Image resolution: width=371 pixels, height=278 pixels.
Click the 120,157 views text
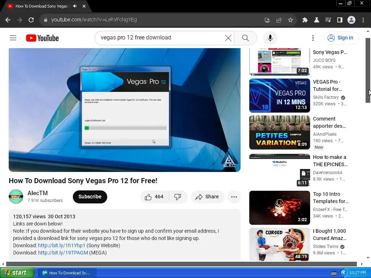(x=29, y=216)
